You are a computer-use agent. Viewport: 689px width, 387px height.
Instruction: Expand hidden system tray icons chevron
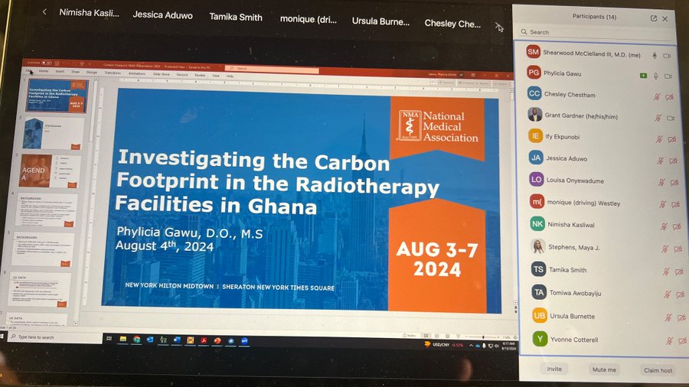click(471, 346)
